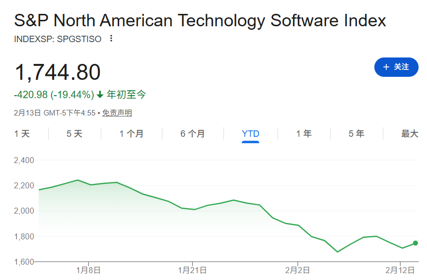
Task: Switch to the 6 个月 range tab
Action: [x=193, y=134]
